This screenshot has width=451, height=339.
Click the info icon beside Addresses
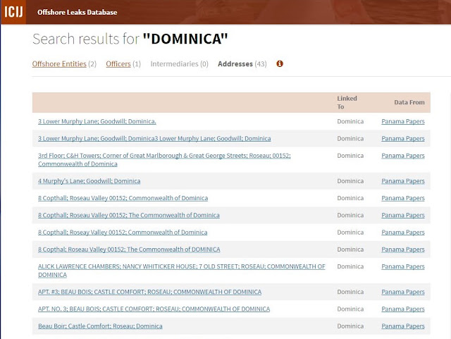coord(280,63)
